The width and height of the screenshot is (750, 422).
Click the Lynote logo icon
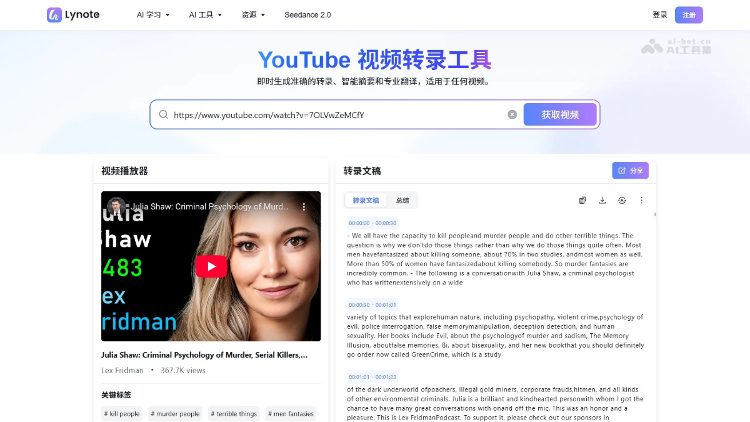click(x=54, y=15)
